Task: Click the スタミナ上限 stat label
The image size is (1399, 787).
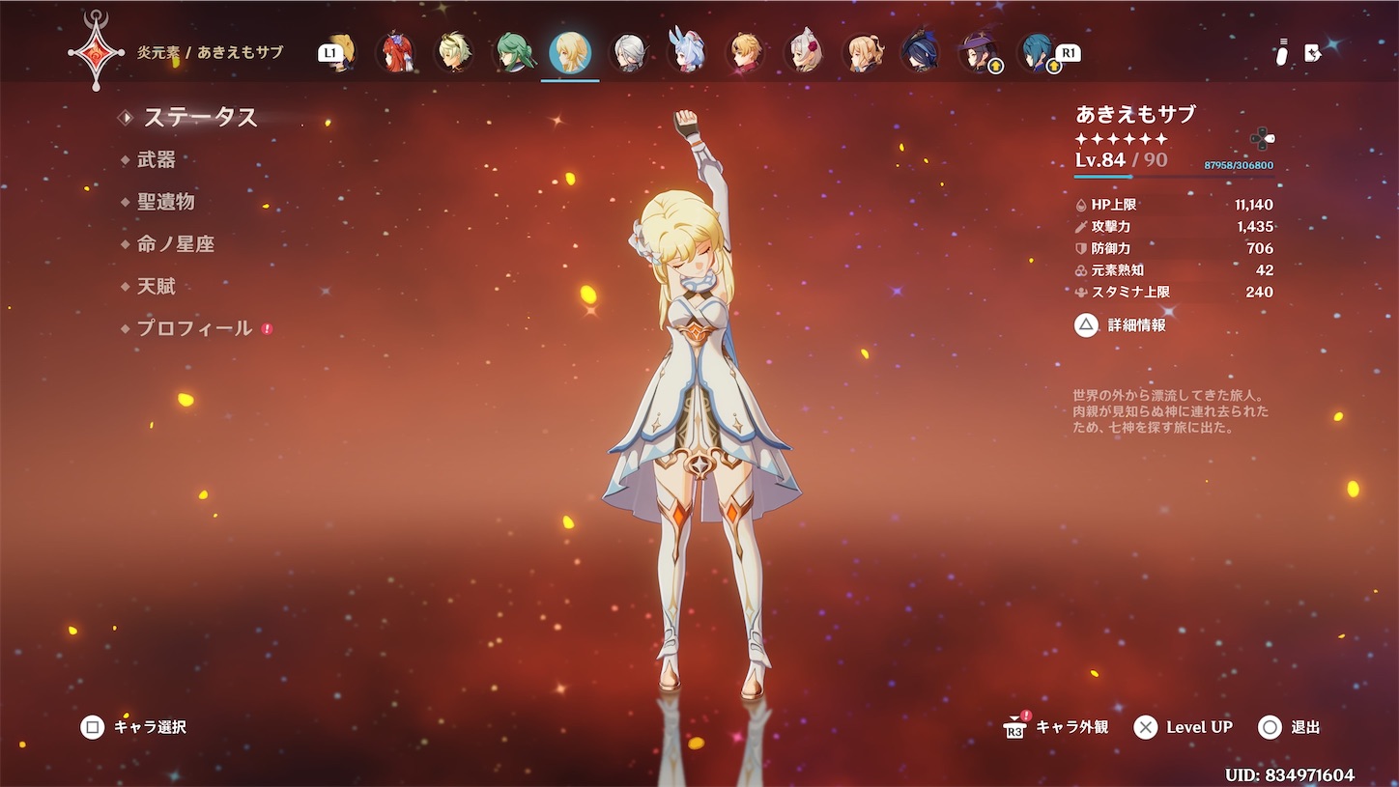Action: click(x=1130, y=292)
